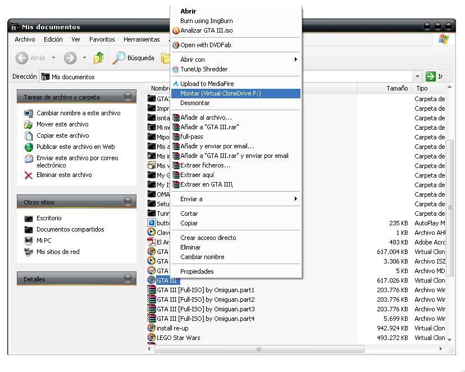Image resolution: width=465 pixels, height=372 pixels.
Task: Open the Archivo menu
Action: click(25, 39)
